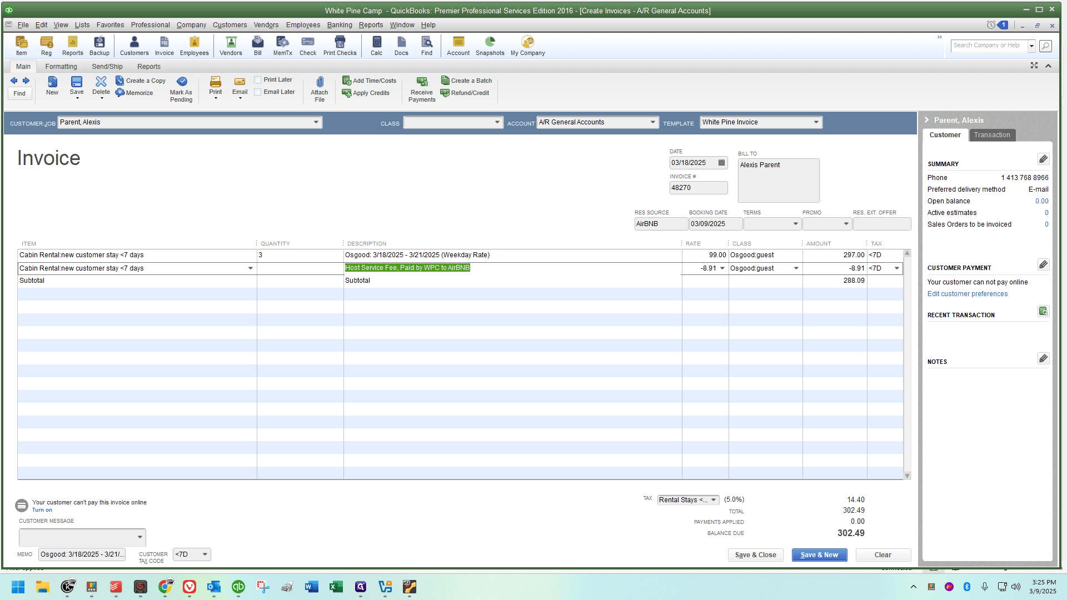Viewport: 1067px width, 600px height.
Task: Open the Reg register icon
Action: [46, 46]
